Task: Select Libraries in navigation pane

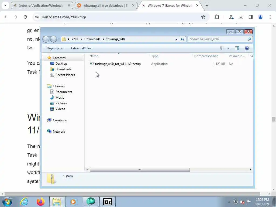Action: [58, 86]
